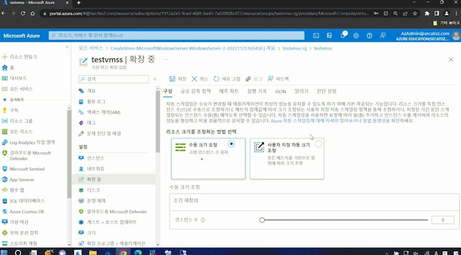
Task: Click the 인스턴스 수 slider handle
Action: [262, 220]
